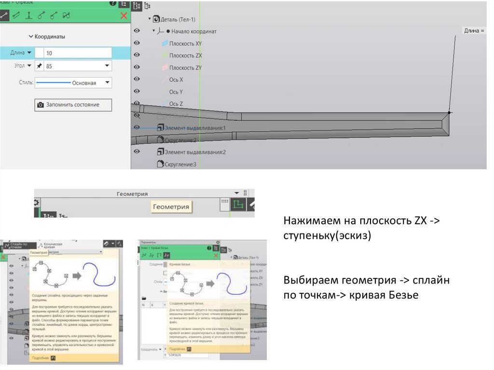Select the perpendicular line segment tool
494x370 pixels.
pos(29,15)
